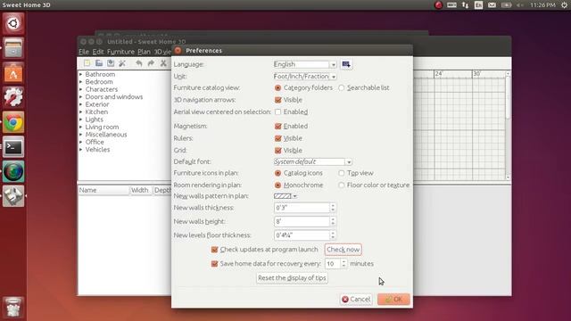Open the Plan menu
571x321 pixels.
[x=144, y=52]
